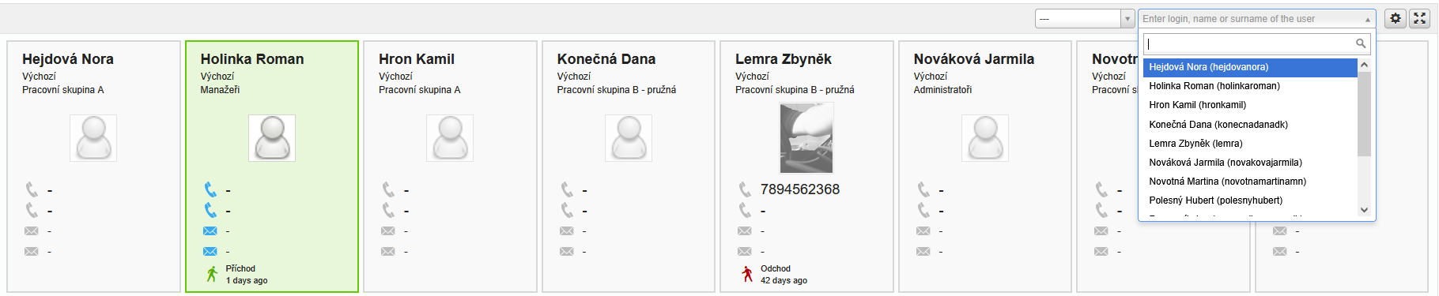Open the settings gear icon
1439x296 pixels.
[1396, 18]
